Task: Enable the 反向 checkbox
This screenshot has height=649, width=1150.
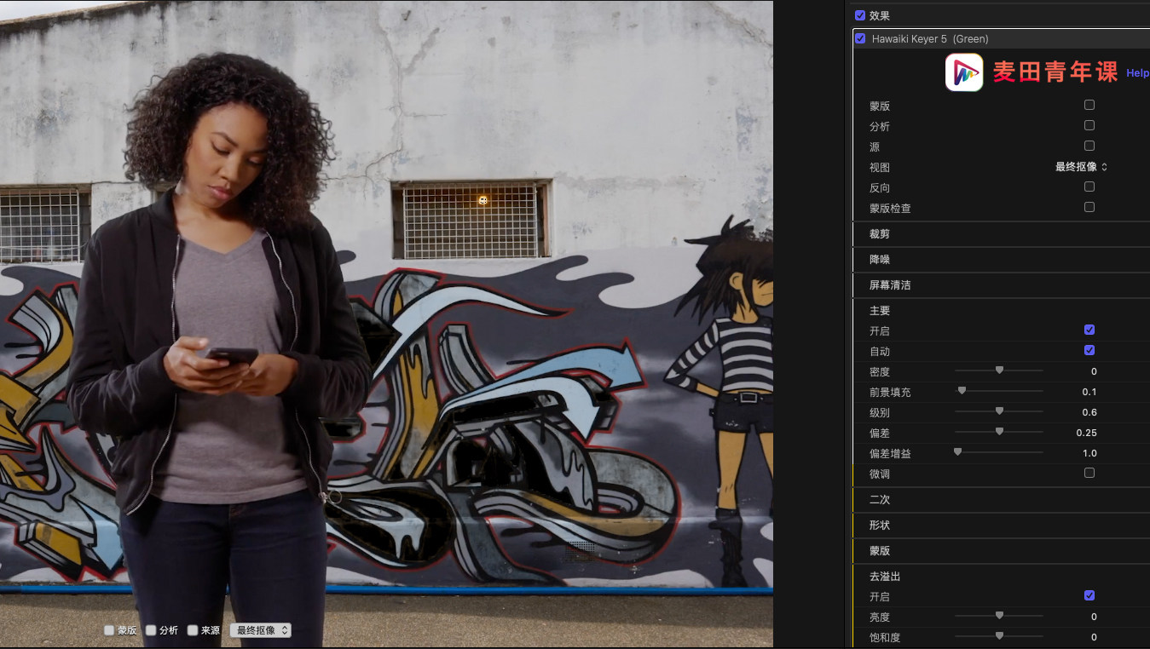Action: click(1089, 187)
